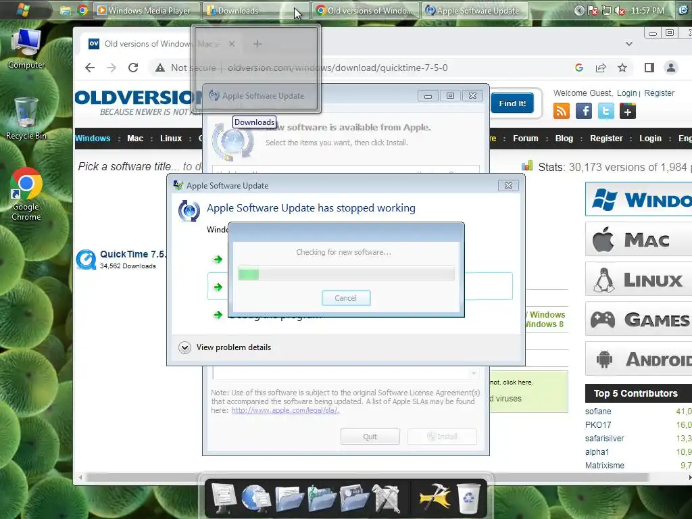Click the Games category banner
Viewport: 692px width, 519px height.
coord(639,319)
